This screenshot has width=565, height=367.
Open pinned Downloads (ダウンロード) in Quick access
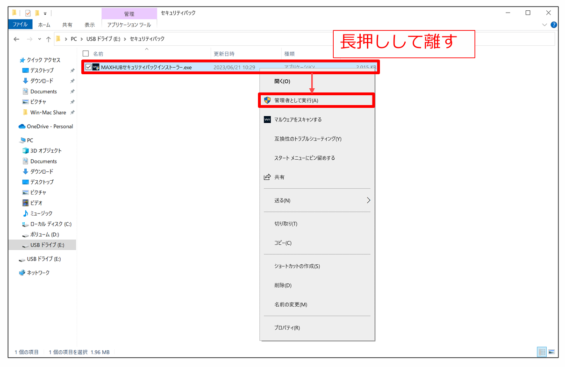pos(42,81)
